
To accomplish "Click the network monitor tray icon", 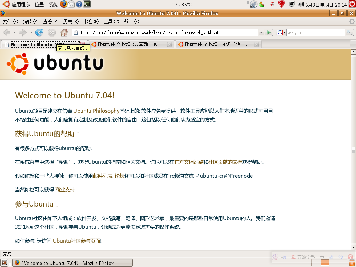I will coord(292,4).
